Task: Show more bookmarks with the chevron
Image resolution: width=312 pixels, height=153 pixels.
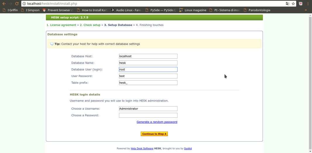Action: [306, 10]
